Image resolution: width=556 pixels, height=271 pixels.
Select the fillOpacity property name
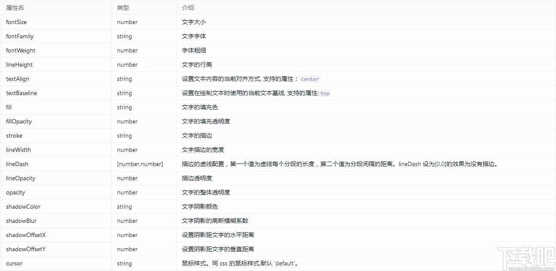coord(18,121)
